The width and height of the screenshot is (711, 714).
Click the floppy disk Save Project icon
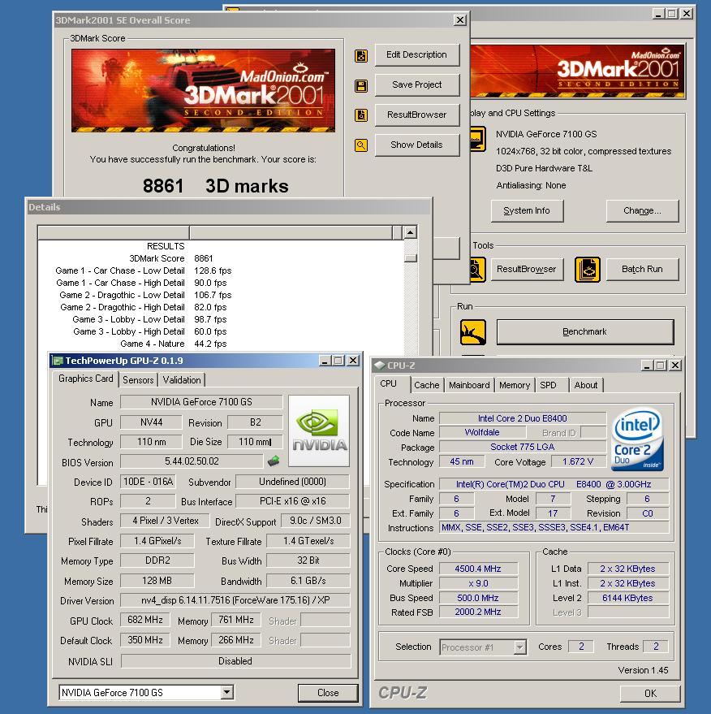coord(361,85)
